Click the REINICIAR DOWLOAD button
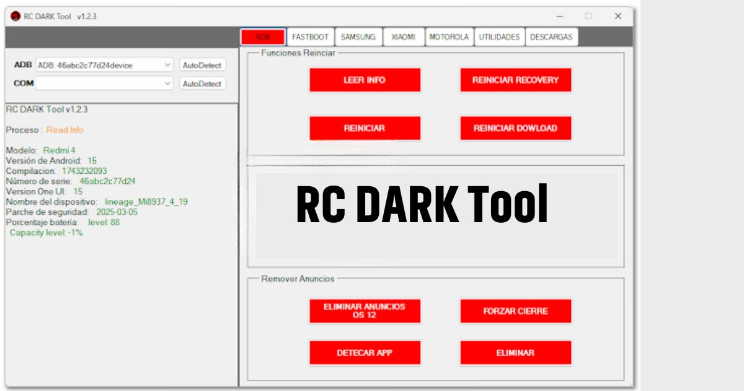744x391 pixels. 515,128
